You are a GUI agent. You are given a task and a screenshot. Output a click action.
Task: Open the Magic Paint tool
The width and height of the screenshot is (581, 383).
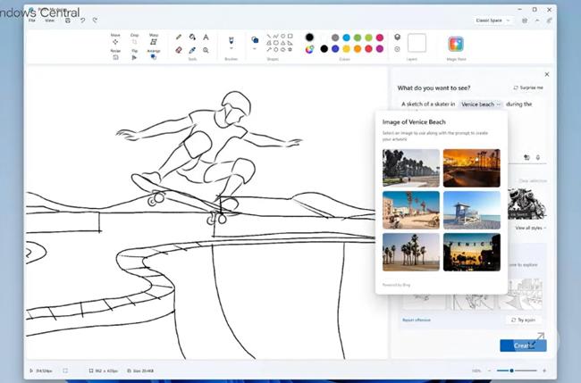[x=456, y=44]
